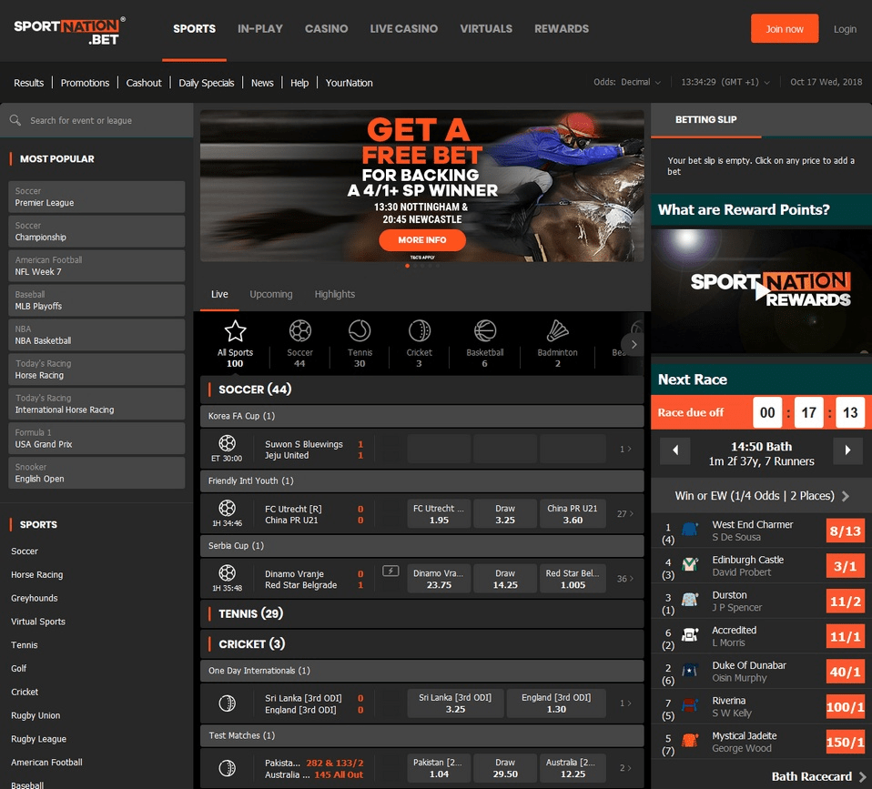
Task: Click a banner carousel dot indicator
Action: click(406, 267)
